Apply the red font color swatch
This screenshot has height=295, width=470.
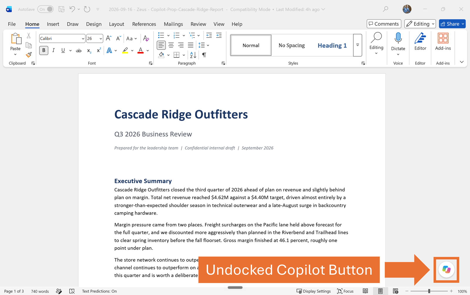pyautogui.click(x=140, y=50)
